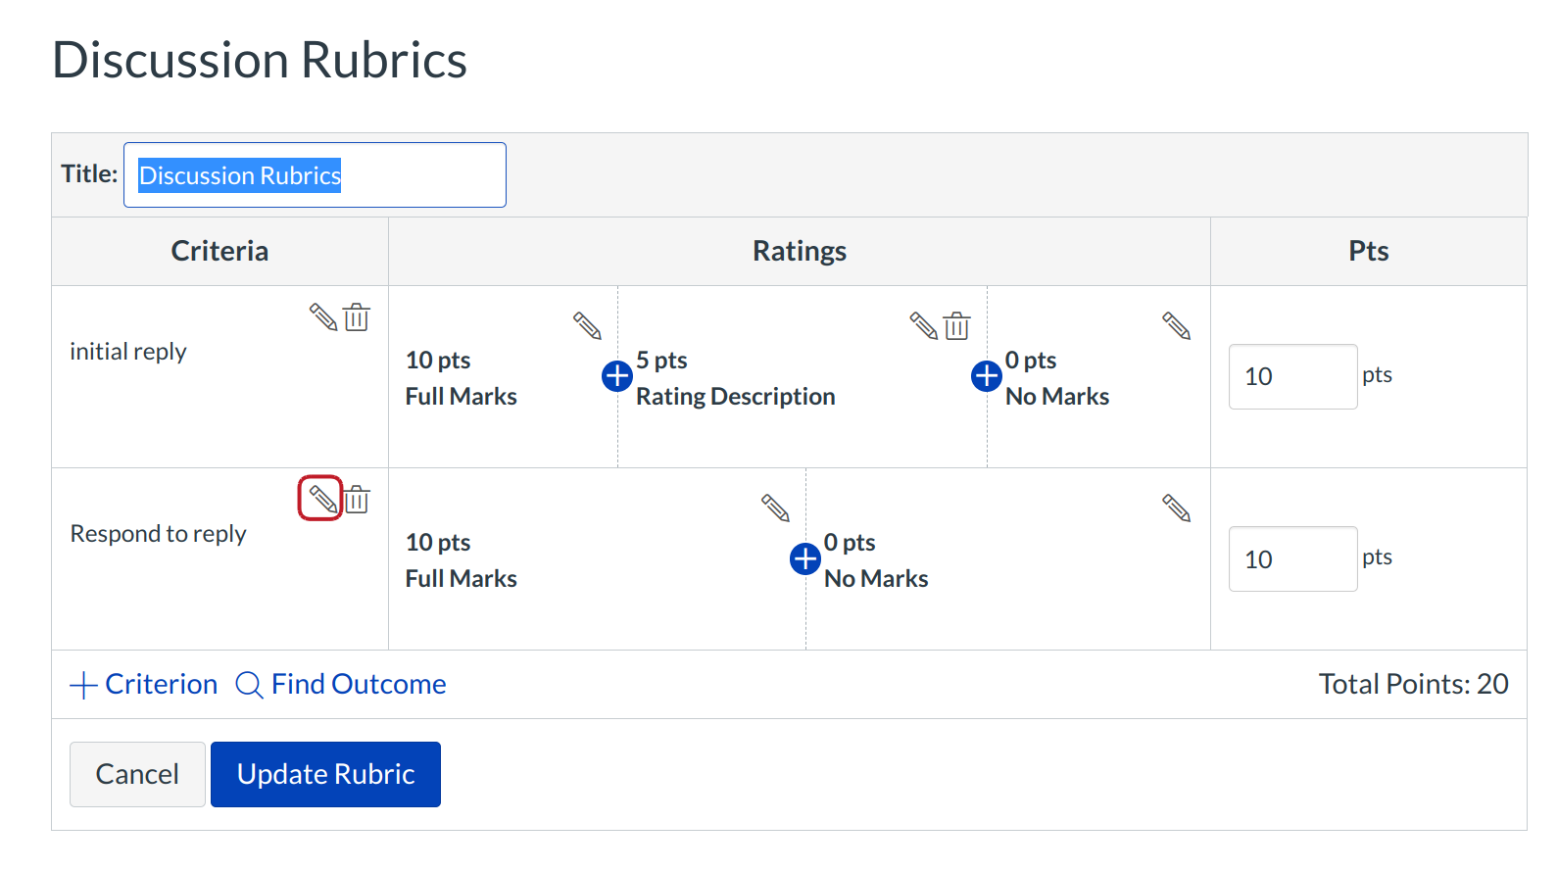
Task: Click the rubric Title text field
Action: click(315, 175)
